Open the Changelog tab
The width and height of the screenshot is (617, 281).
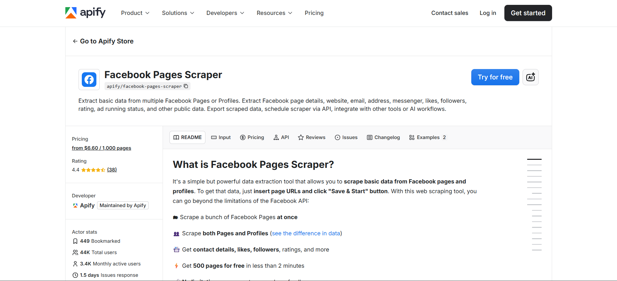tap(383, 137)
